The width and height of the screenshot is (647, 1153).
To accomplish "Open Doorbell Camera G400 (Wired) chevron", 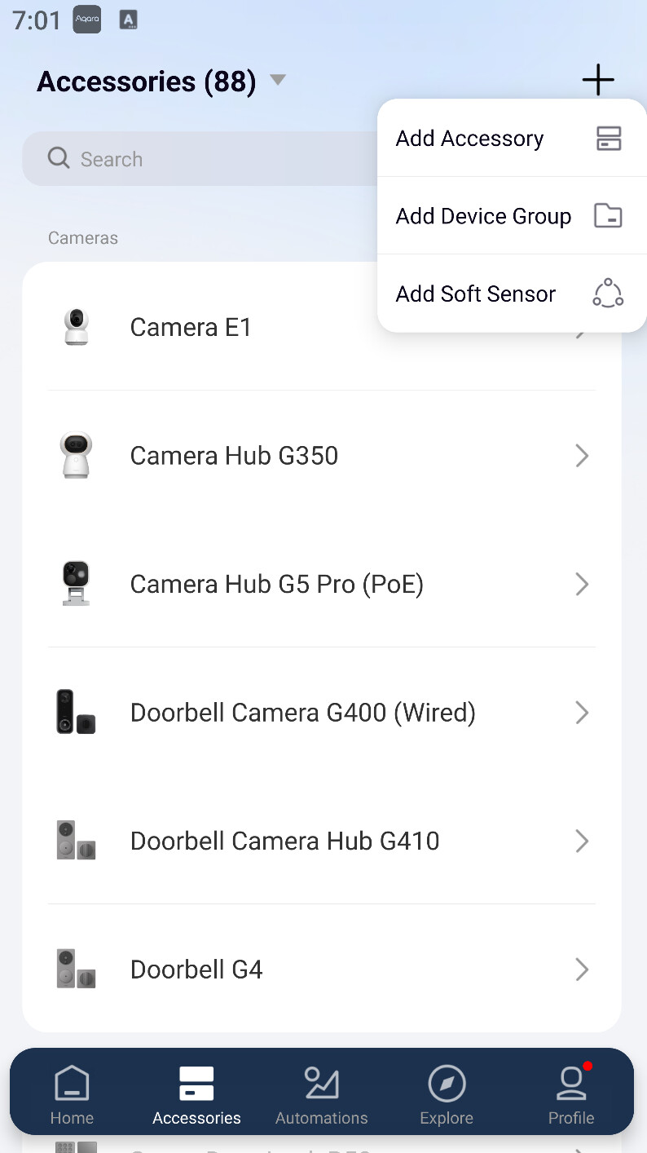I will (x=581, y=712).
